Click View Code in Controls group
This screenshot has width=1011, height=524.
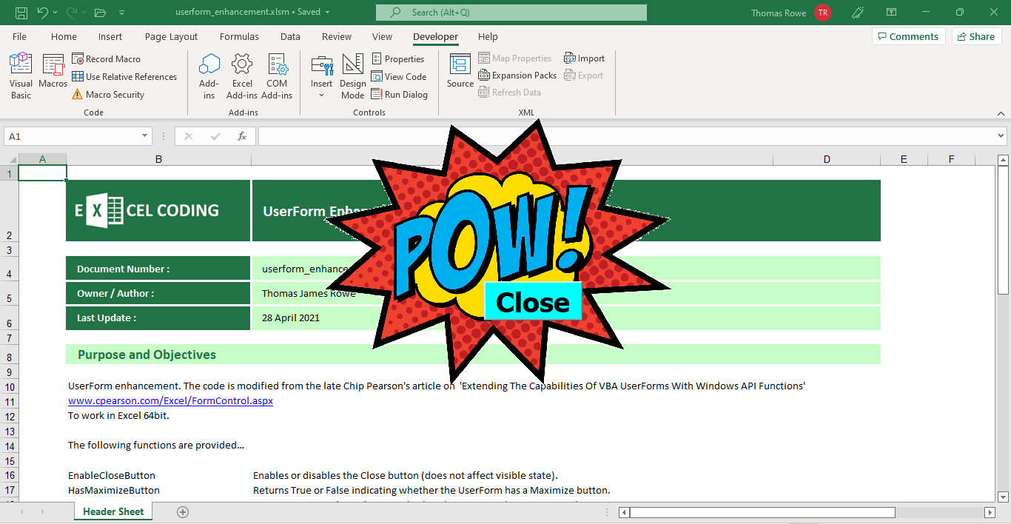pyautogui.click(x=399, y=77)
